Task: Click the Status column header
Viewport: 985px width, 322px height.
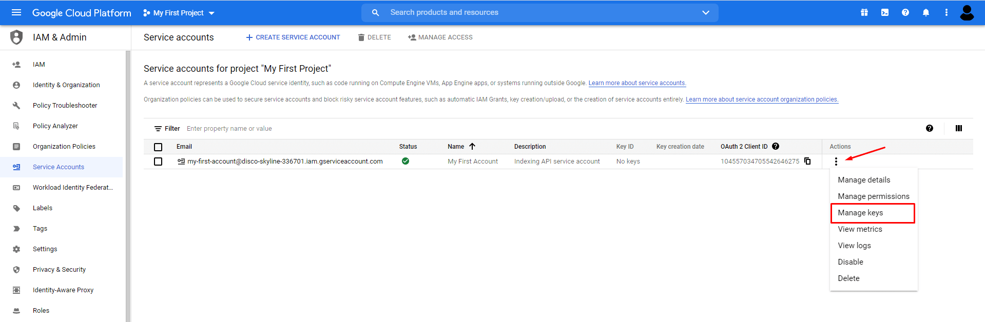Action: pyautogui.click(x=408, y=147)
